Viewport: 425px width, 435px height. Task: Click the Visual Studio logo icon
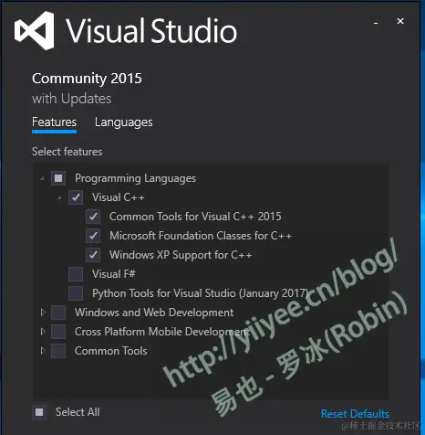tap(35, 30)
